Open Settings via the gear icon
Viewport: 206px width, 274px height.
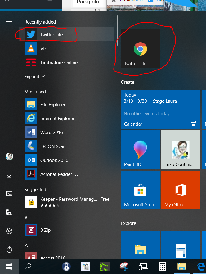pyautogui.click(x=9, y=231)
